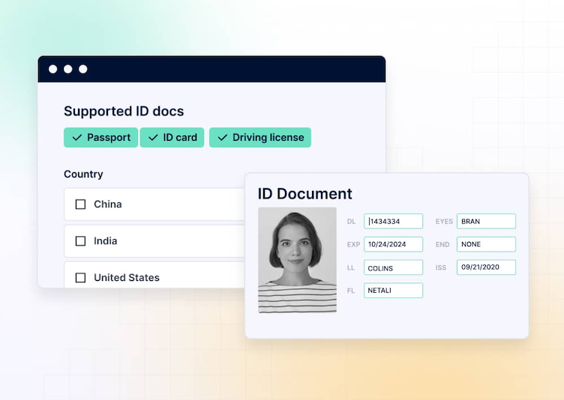Select the Passport tag

point(100,138)
